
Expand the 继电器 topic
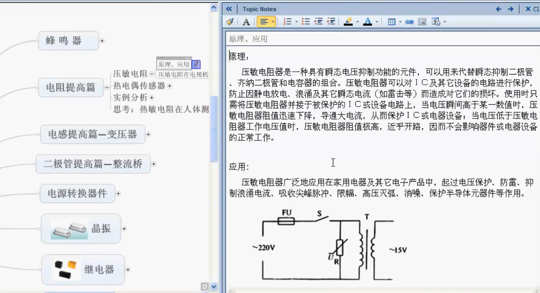(128, 270)
